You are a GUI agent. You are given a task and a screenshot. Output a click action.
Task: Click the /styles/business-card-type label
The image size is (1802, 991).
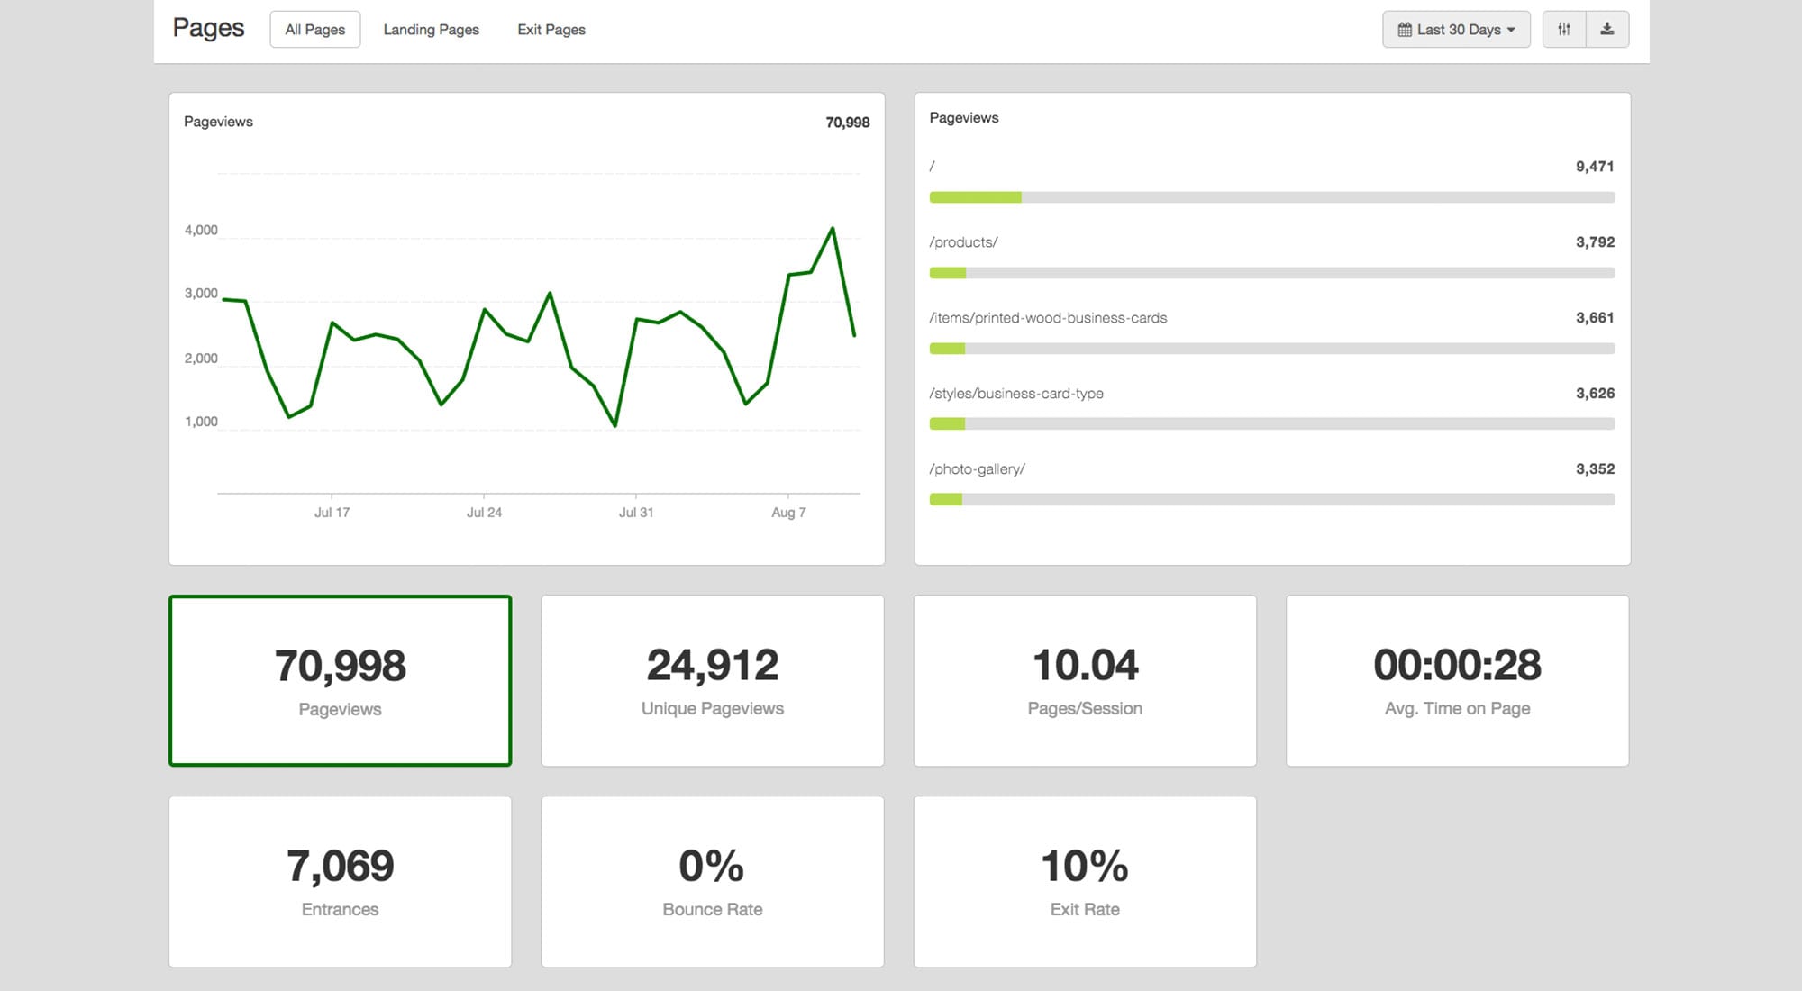click(x=1016, y=394)
